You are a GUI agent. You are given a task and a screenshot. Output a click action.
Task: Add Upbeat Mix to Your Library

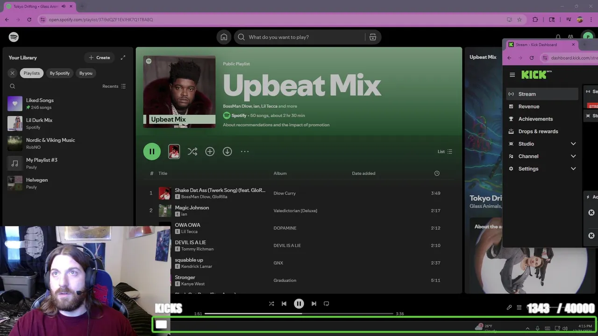(210, 151)
